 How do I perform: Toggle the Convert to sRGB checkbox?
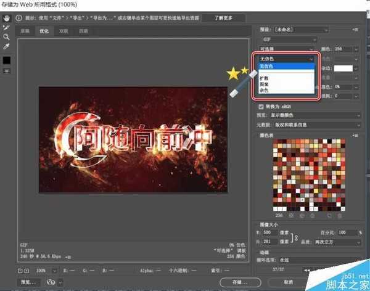tap(261, 105)
